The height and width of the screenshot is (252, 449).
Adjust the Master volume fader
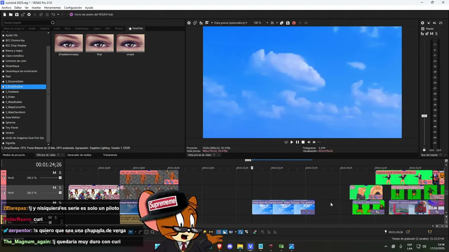pyautogui.click(x=424, y=116)
